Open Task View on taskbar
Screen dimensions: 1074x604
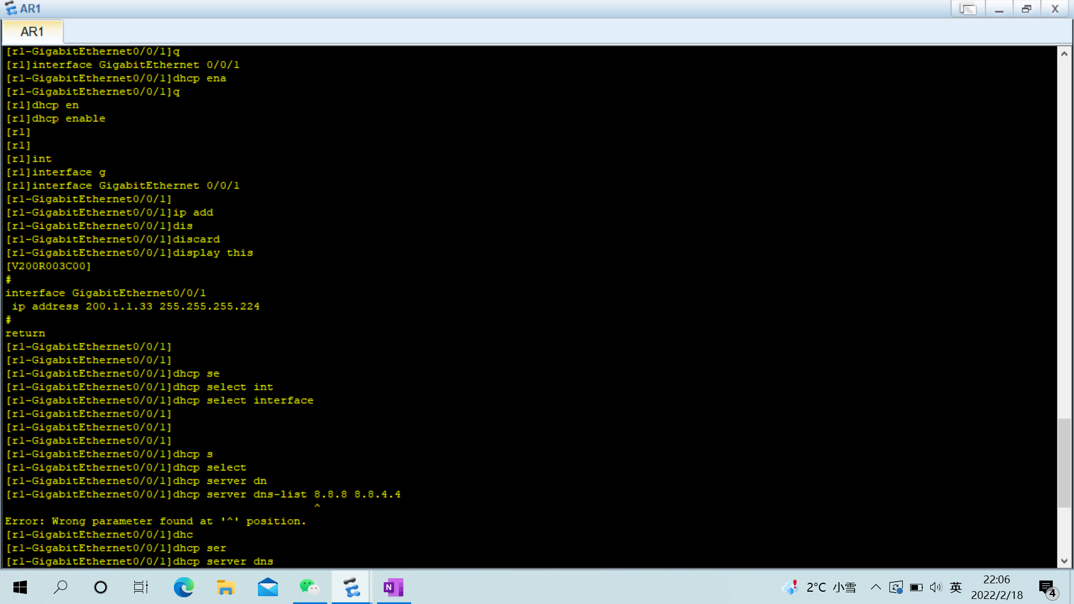[141, 587]
